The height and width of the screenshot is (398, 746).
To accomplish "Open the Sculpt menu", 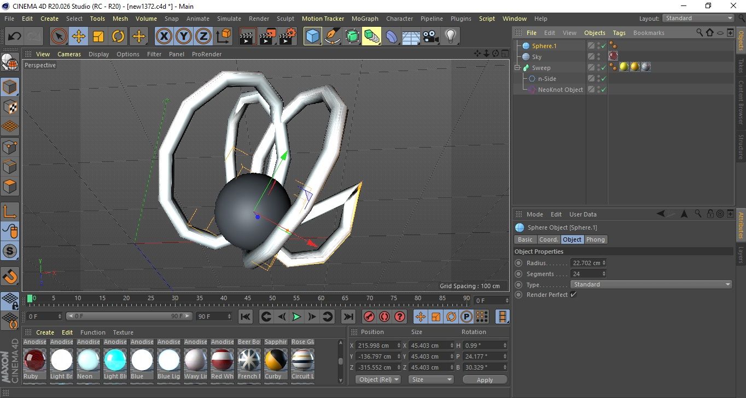I will pos(285,19).
